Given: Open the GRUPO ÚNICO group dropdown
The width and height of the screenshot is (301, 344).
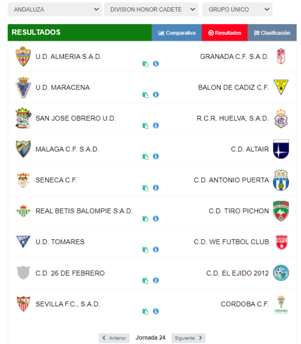Looking at the screenshot, I should pyautogui.click(x=237, y=9).
